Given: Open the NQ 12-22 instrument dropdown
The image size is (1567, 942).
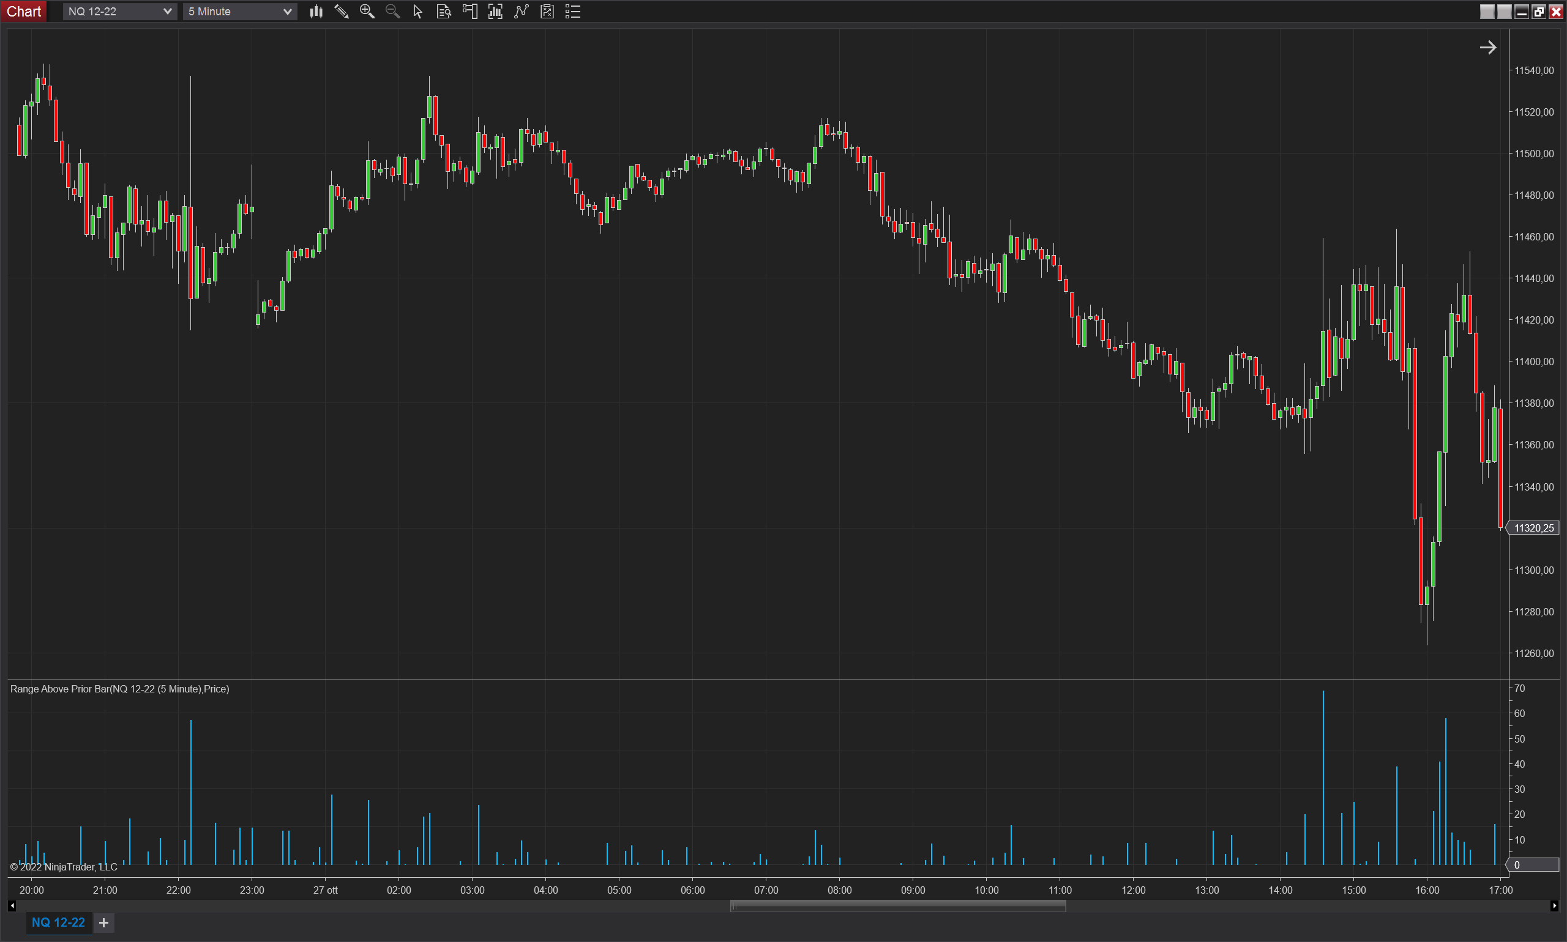Looking at the screenshot, I should 119,12.
